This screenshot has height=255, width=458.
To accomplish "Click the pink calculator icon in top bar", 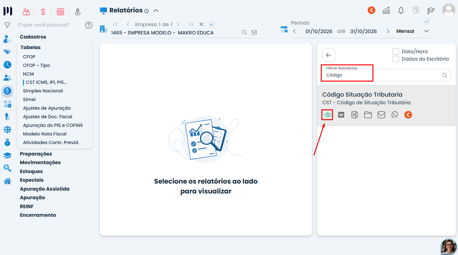I will point(60,12).
